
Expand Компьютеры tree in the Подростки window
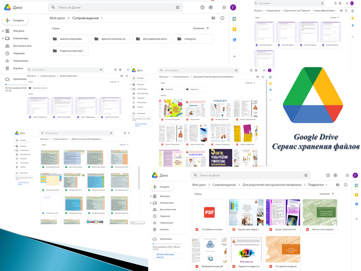click(151, 203)
